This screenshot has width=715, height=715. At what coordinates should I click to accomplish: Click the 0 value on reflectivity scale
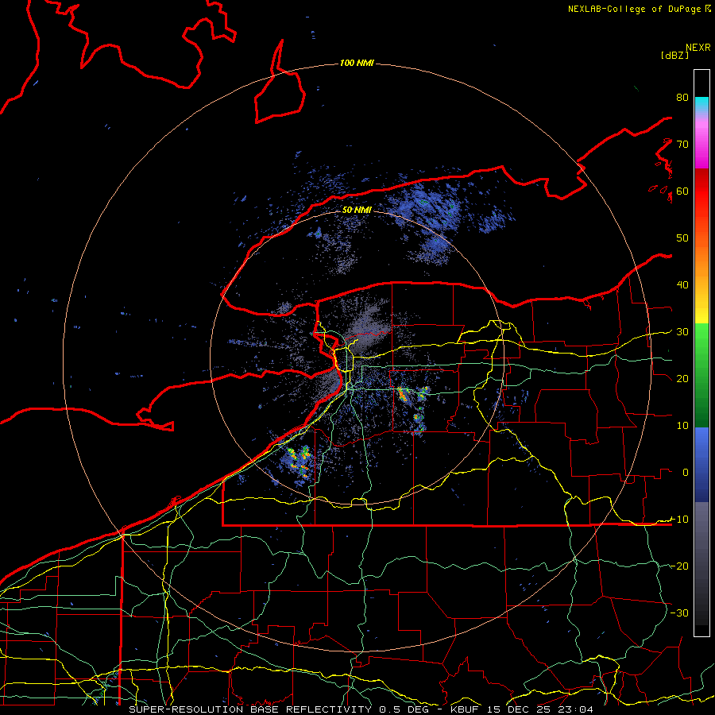[686, 473]
